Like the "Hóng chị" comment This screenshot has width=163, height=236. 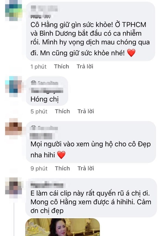tap(62, 111)
